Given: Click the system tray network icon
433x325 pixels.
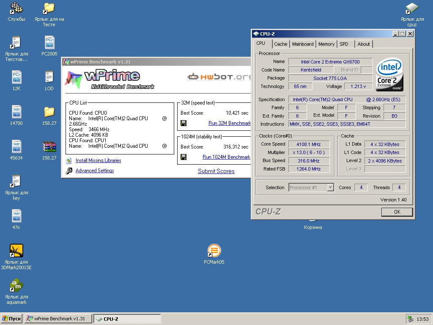Looking at the screenshot, I should point(411,319).
